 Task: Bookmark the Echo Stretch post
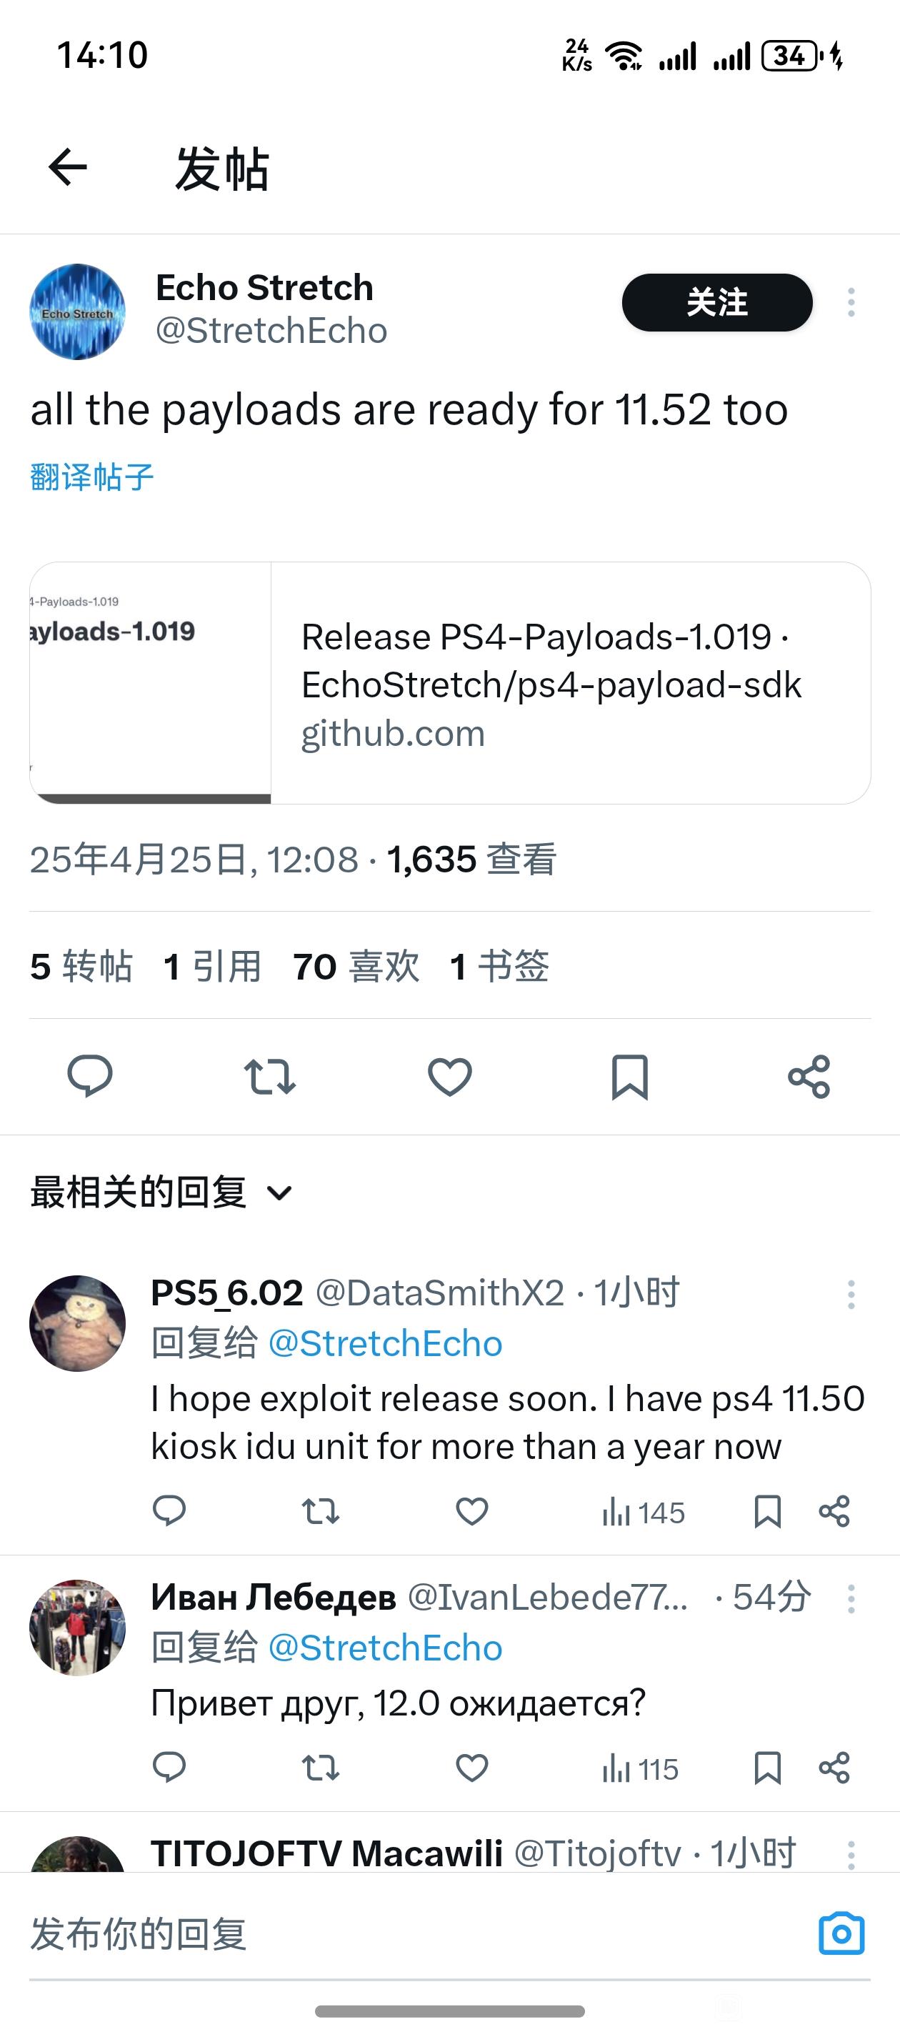[629, 1077]
